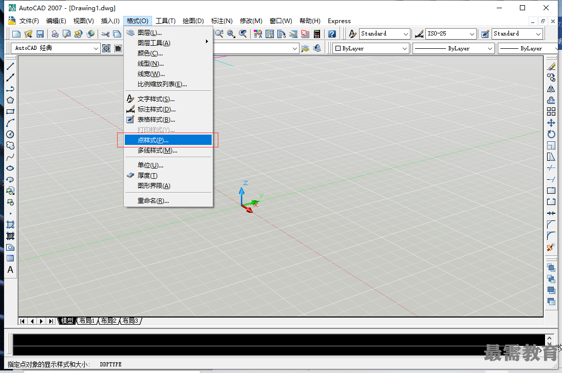Screen dimensions: 562x373
Task: Click the command line input area
Action: point(279,351)
